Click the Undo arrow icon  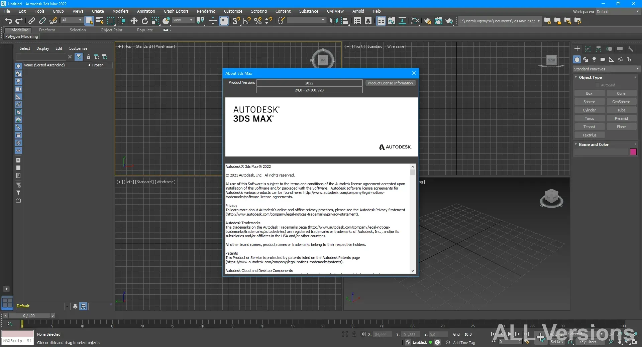pos(8,21)
